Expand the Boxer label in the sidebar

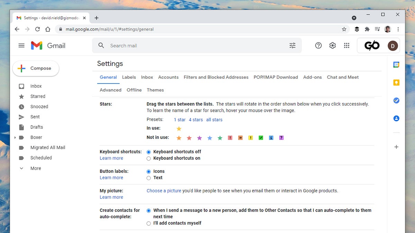(x=15, y=137)
